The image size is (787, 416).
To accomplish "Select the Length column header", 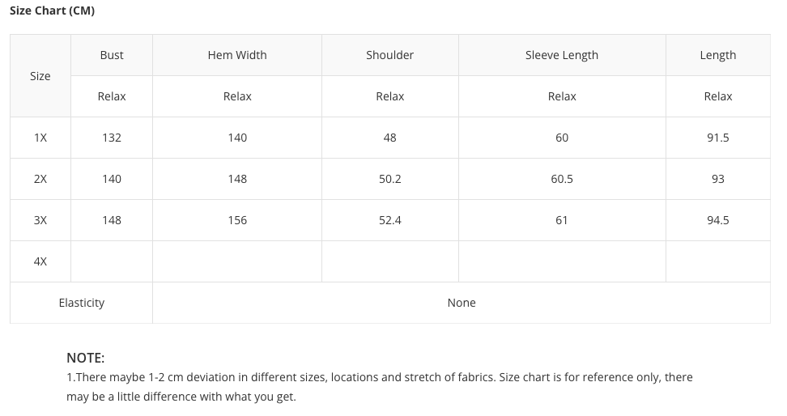I will [x=717, y=55].
